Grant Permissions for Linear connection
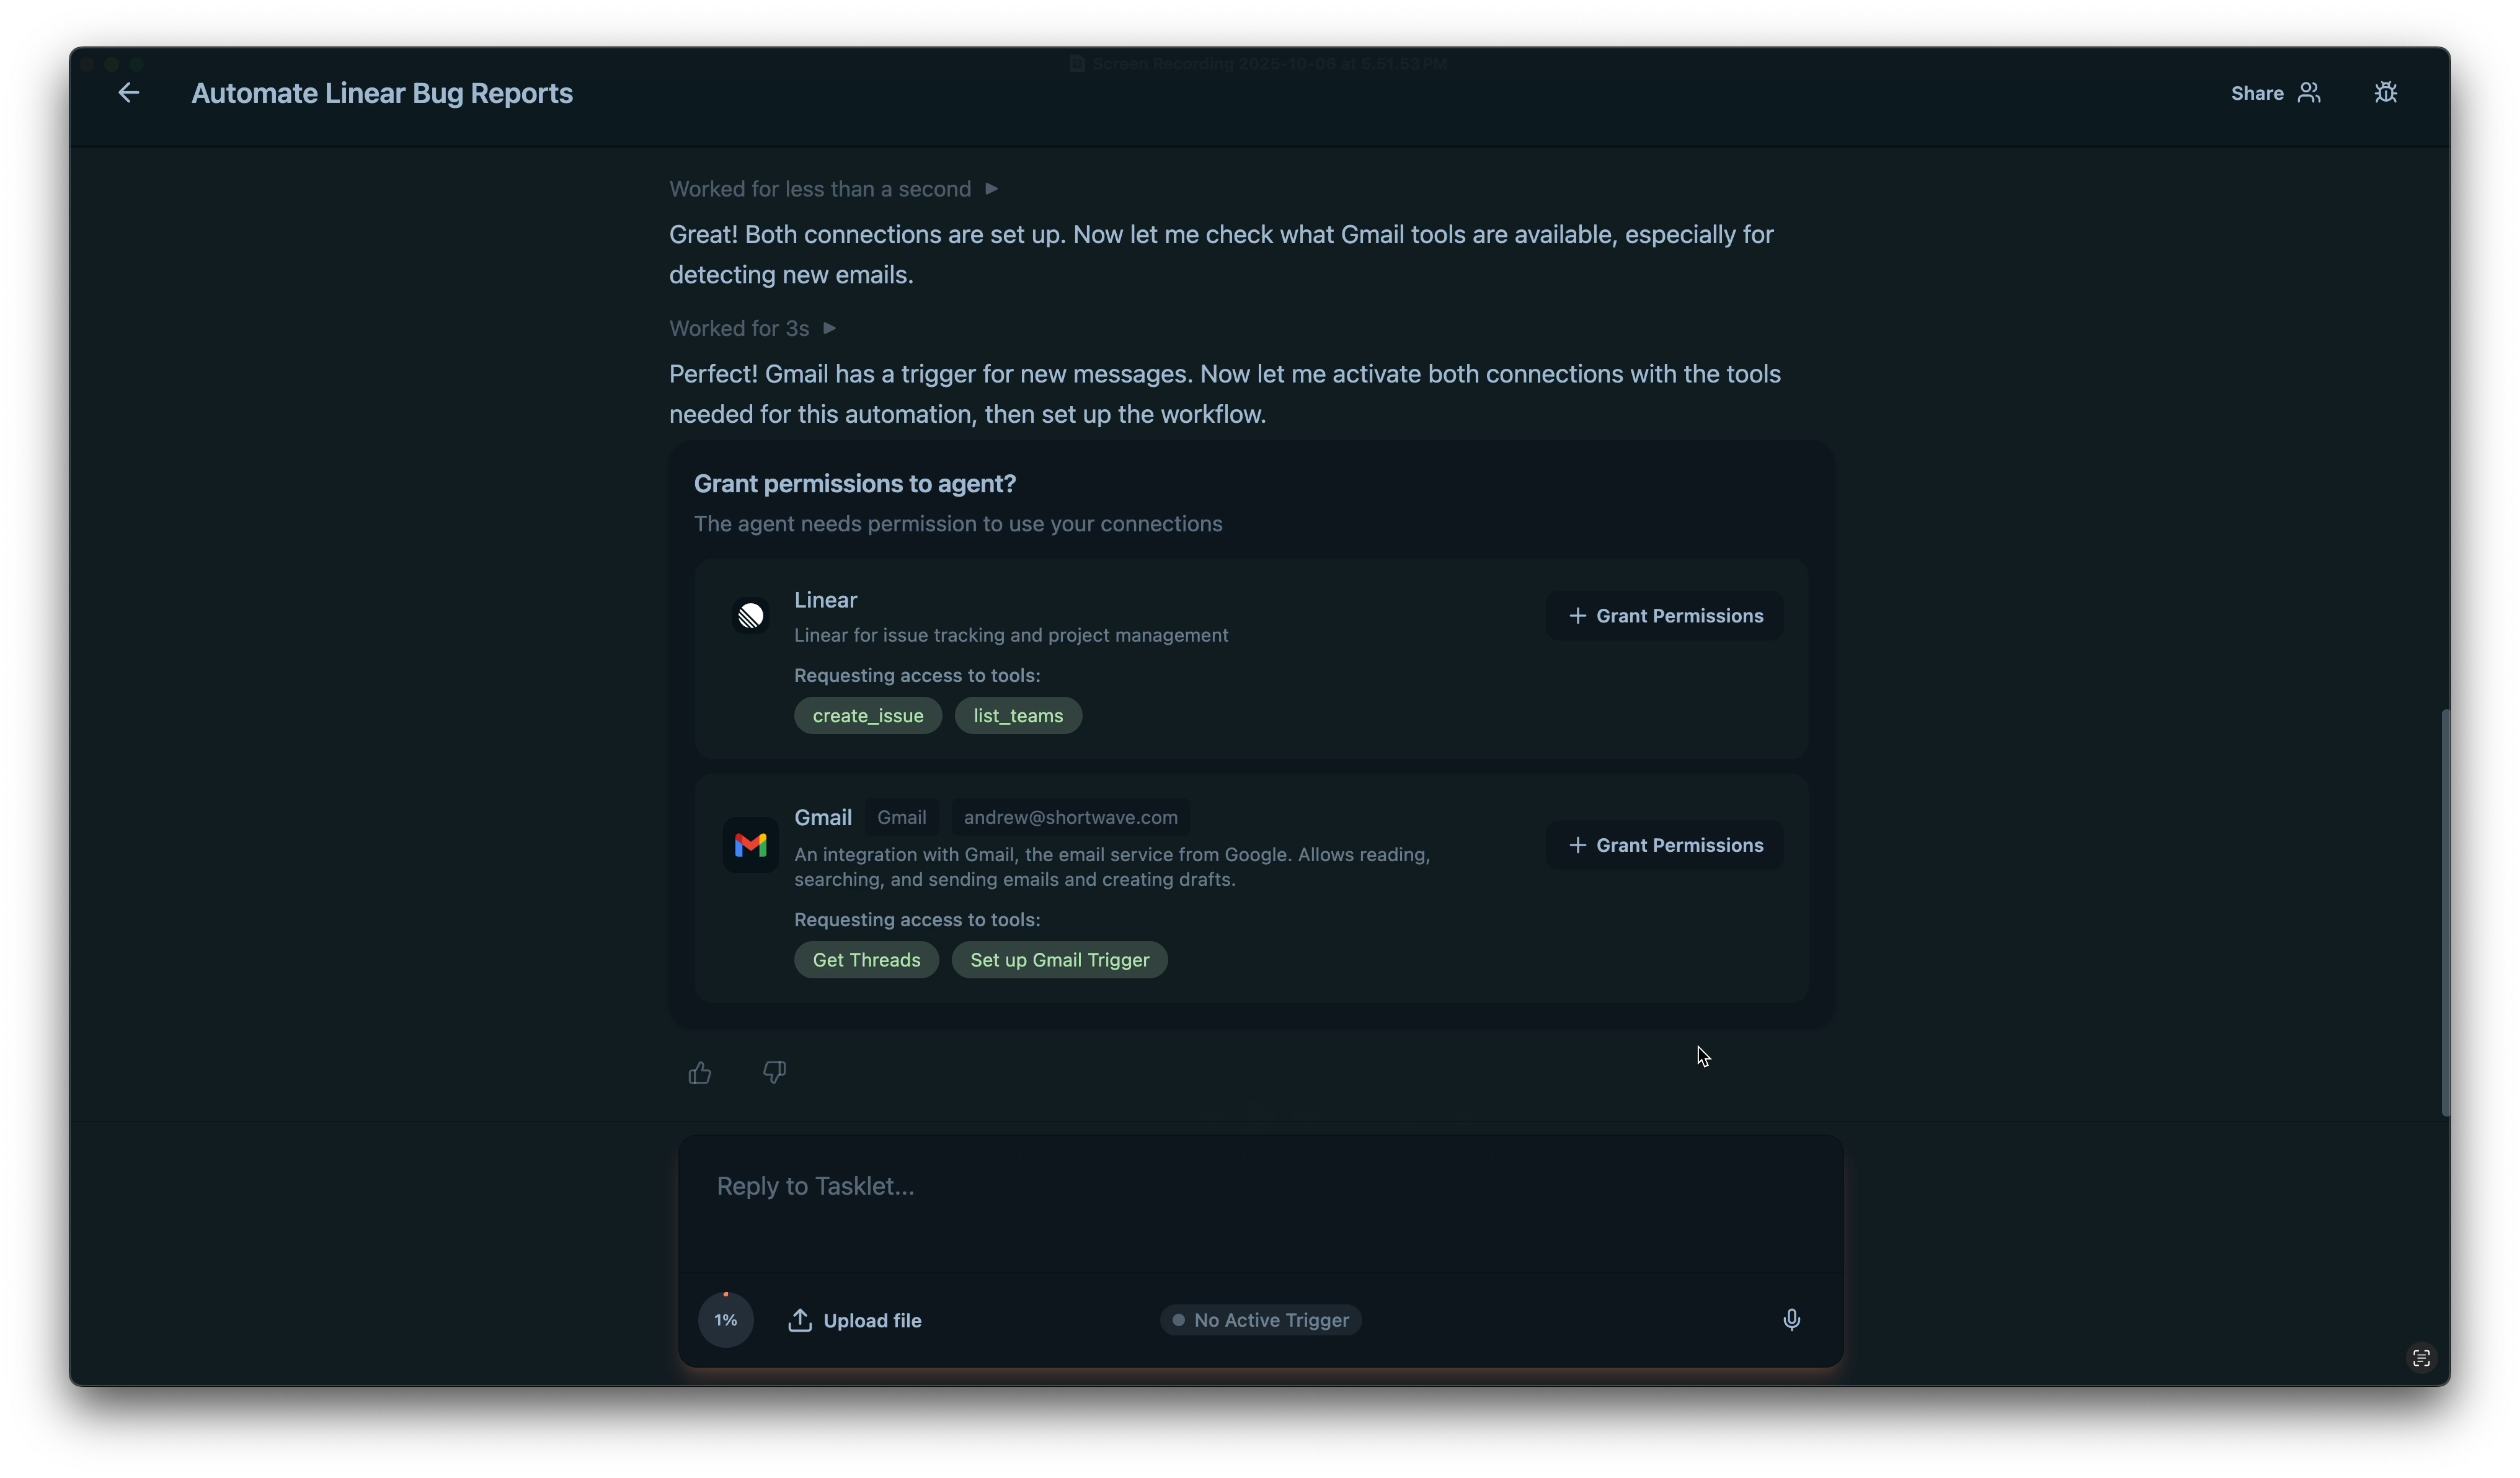2520x1478 pixels. pyautogui.click(x=1664, y=616)
